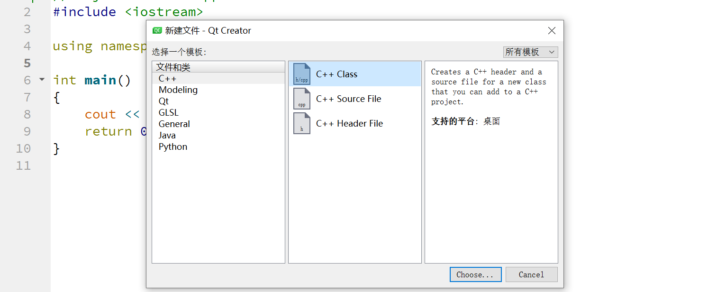Screen dimensions: 717x292
Task: Click the Choose... button
Action: click(475, 274)
